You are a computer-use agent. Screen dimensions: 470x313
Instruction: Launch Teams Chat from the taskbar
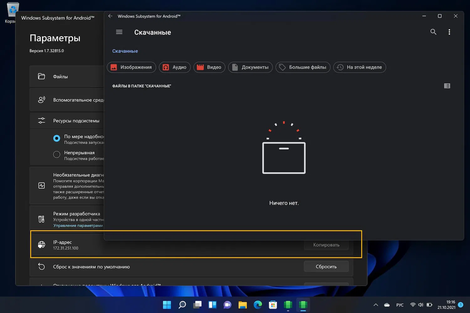[x=227, y=305]
